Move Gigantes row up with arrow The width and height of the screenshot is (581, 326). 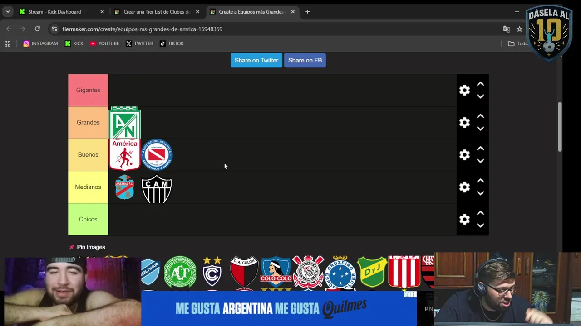coord(480,84)
